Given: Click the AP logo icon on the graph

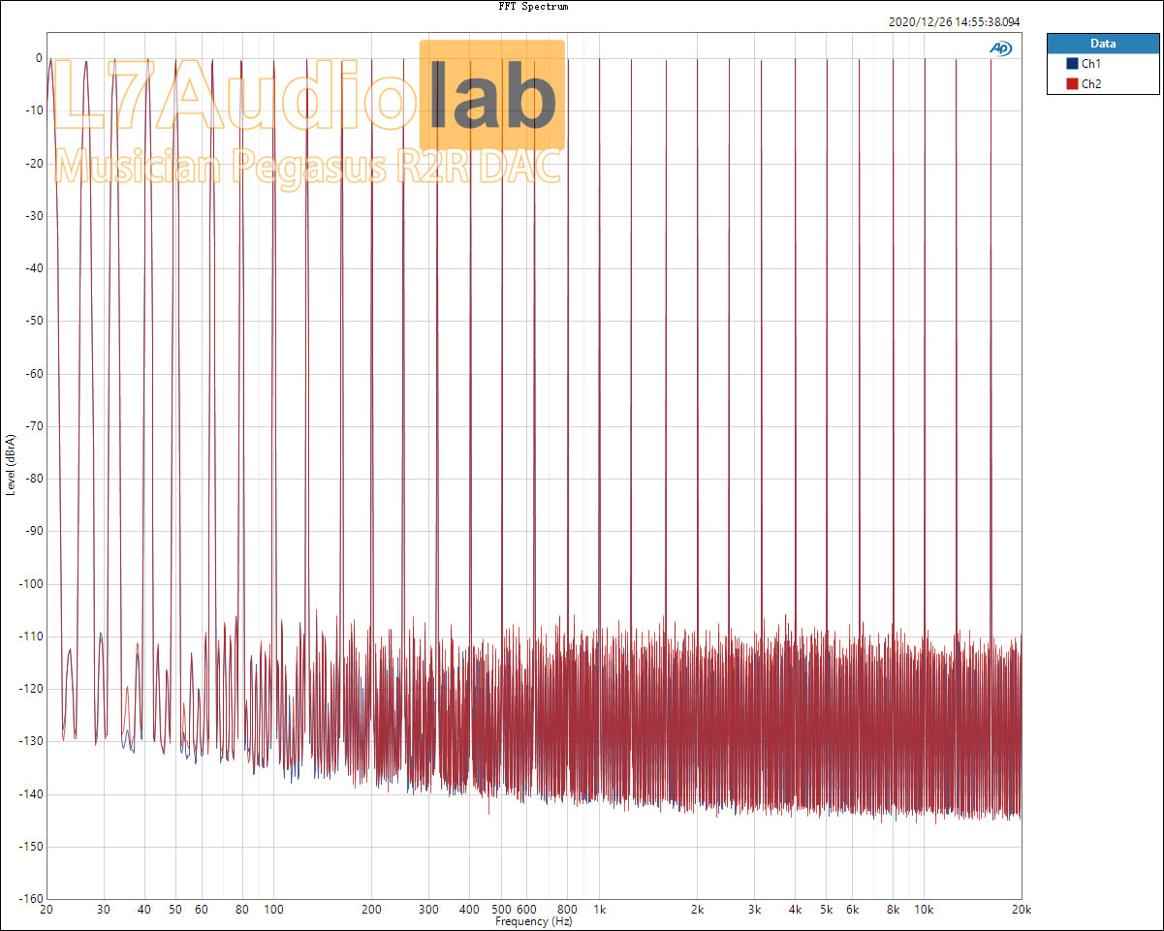Looking at the screenshot, I should click(1000, 47).
